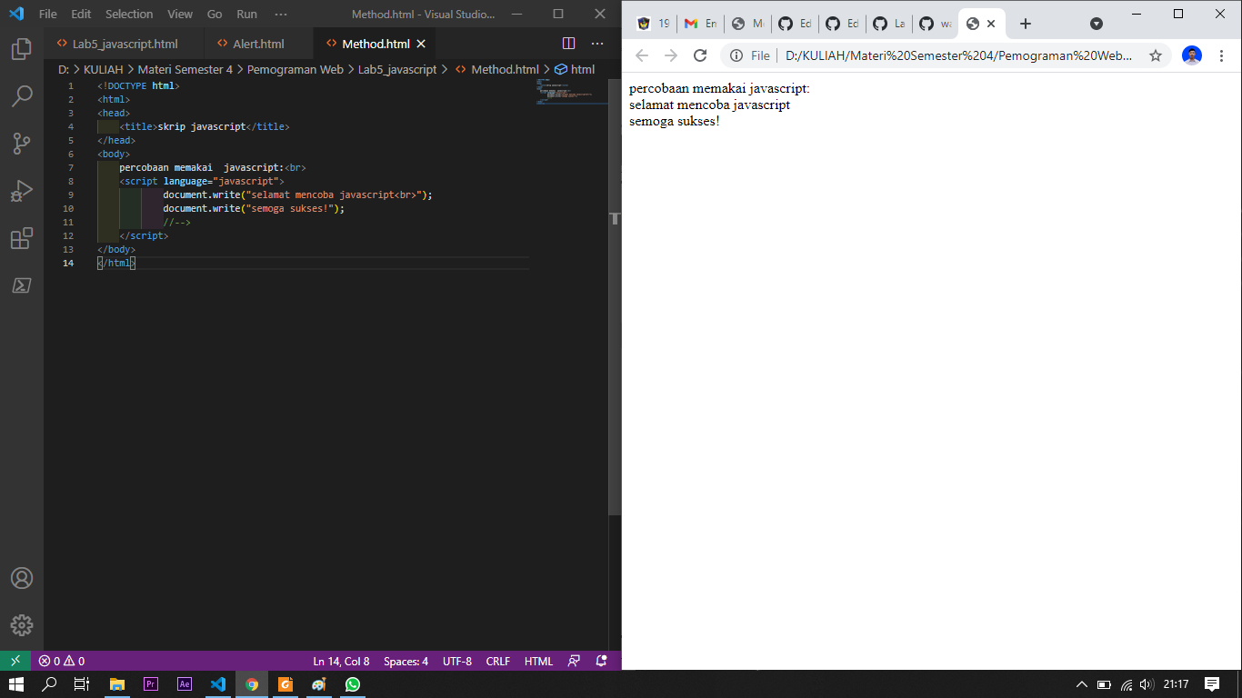Screen dimensions: 1242x698
Task: Switch to the Alert.html tab
Action: 256,43
